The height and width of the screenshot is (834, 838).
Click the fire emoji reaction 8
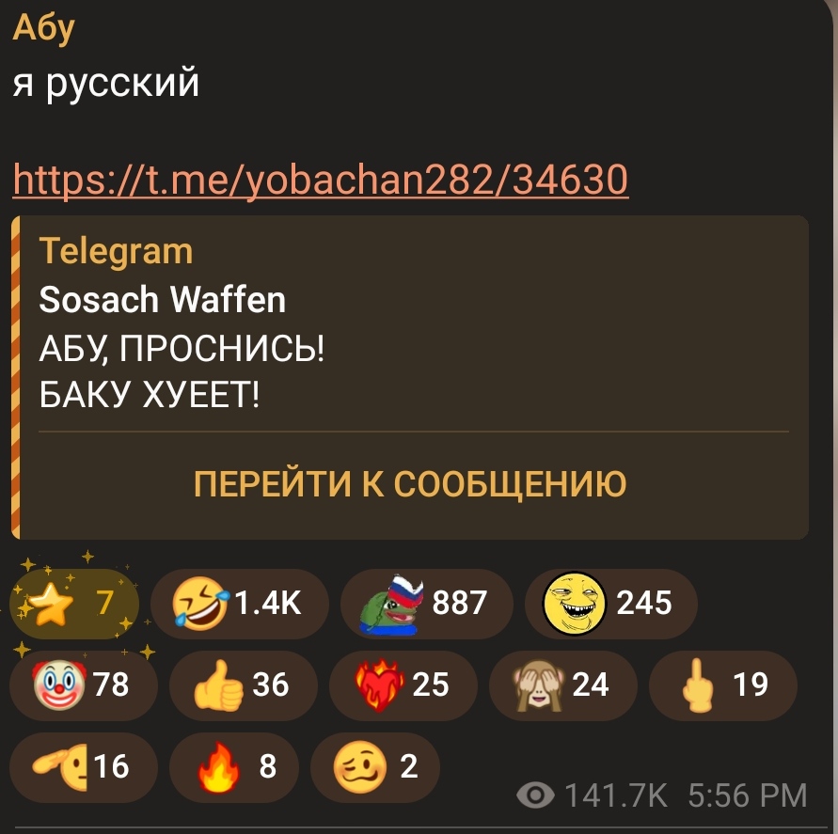(x=234, y=767)
